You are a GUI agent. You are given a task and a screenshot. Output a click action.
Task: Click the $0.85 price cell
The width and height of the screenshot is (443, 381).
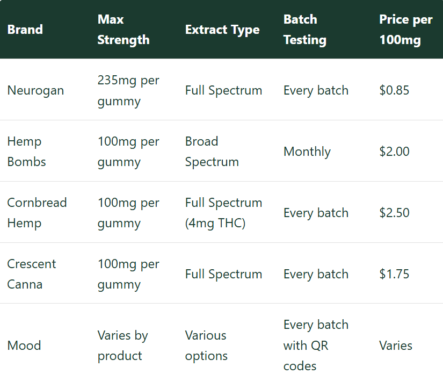point(394,90)
